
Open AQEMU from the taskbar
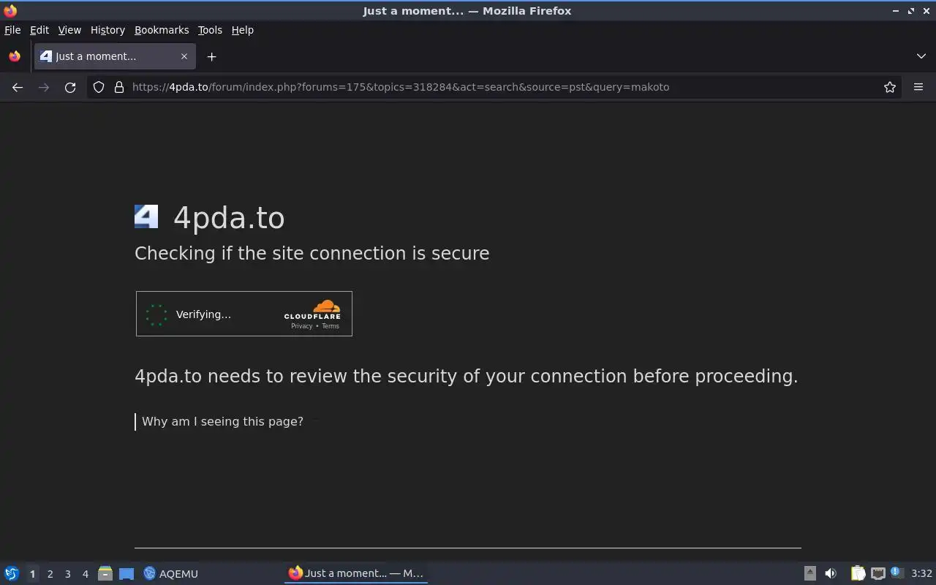coord(171,573)
